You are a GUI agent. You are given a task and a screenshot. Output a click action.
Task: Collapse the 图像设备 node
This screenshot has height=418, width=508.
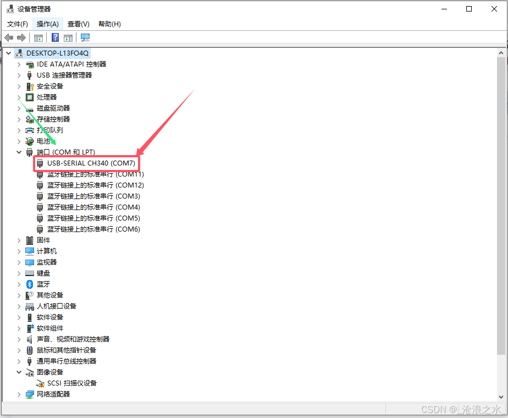pyautogui.click(x=19, y=372)
